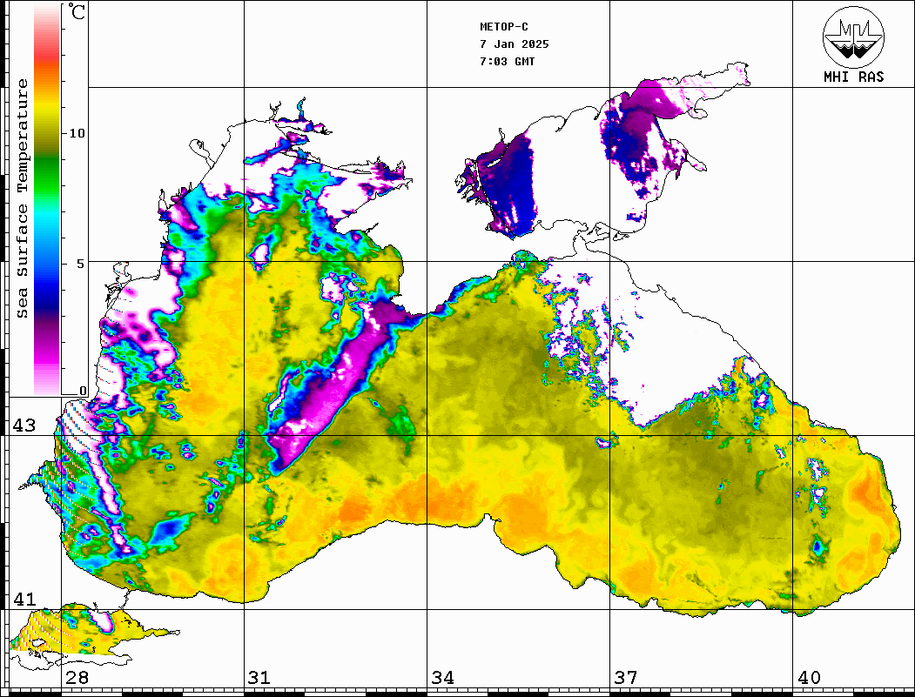Click the 5 tick label on the temperature scale
Viewport: 915px width, 697px height.
pos(82,263)
